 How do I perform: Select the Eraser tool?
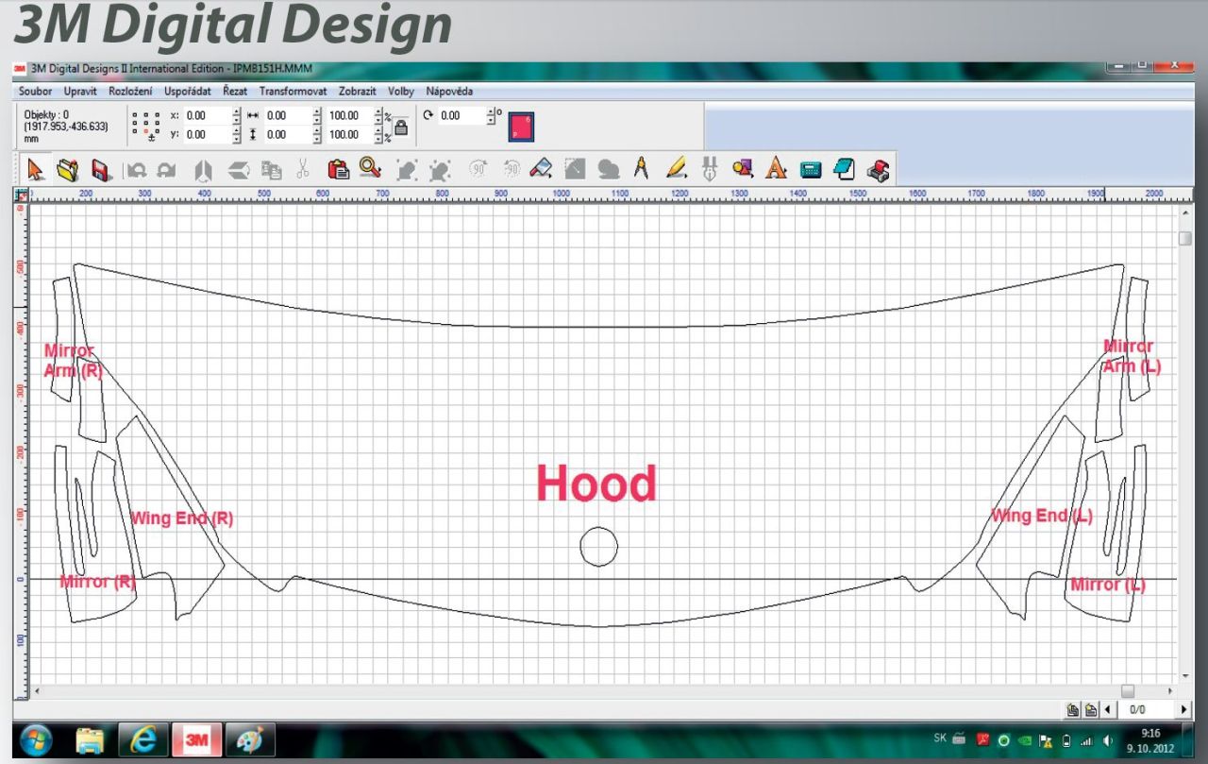[542, 170]
